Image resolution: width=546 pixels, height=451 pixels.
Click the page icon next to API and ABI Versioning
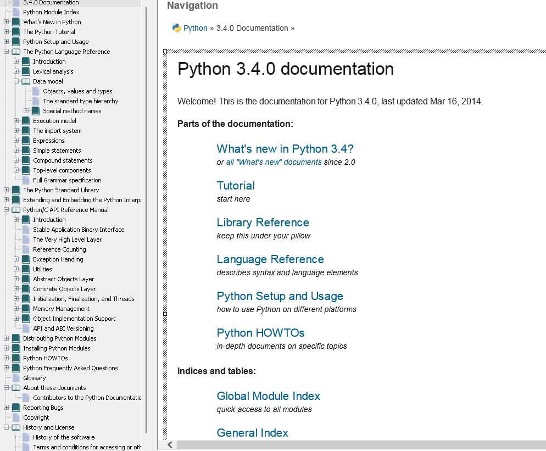coord(26,328)
